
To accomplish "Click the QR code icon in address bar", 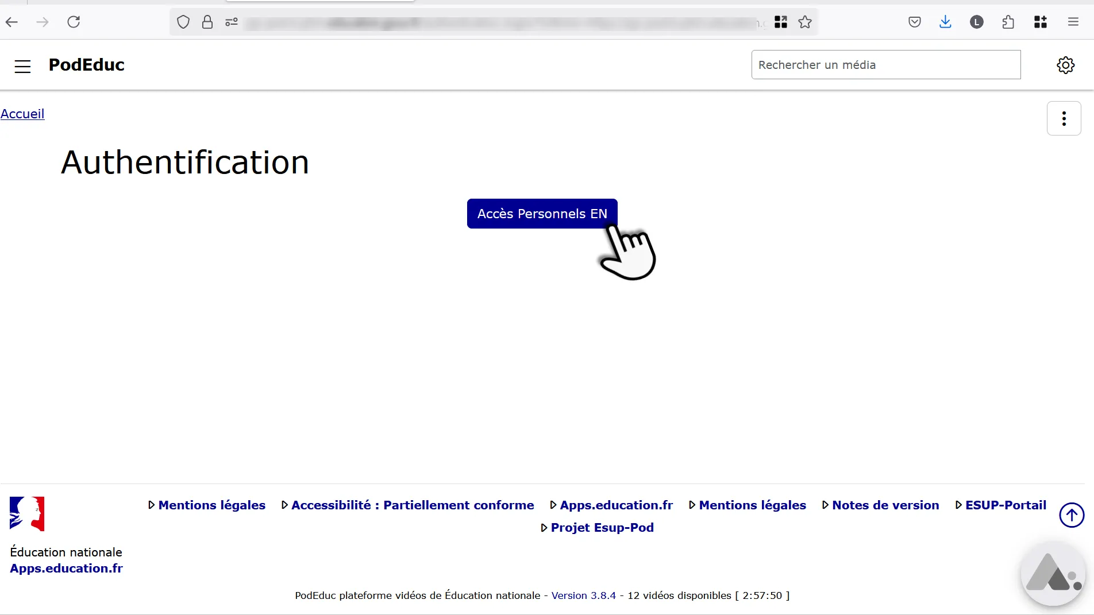I will (x=780, y=22).
